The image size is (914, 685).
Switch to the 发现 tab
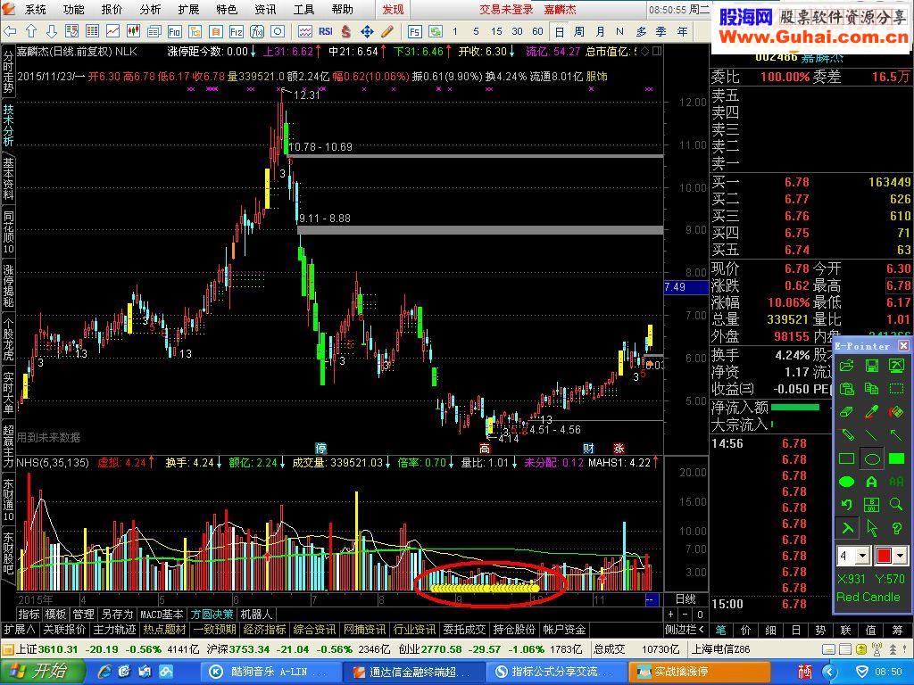[393, 9]
